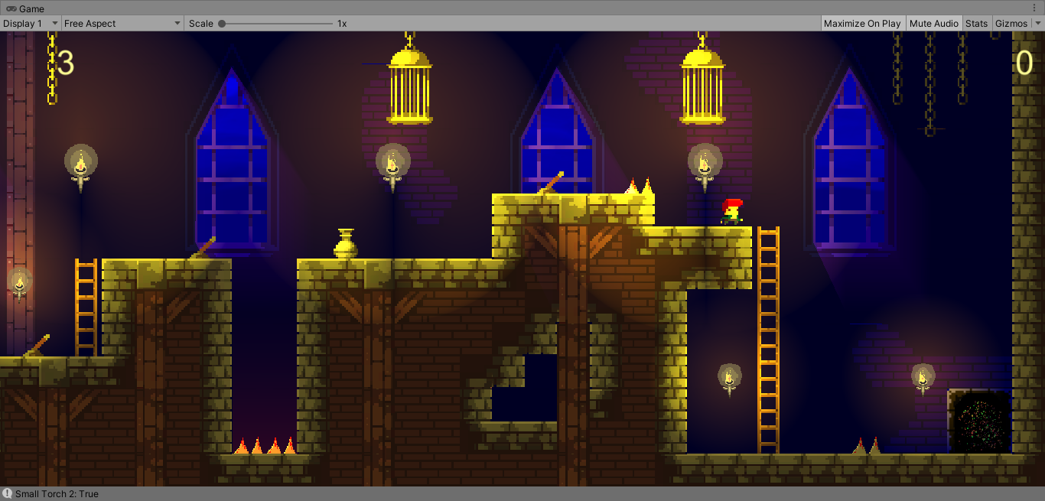Click the left hanging golden cage
Screen dimensions: 1045x501
410,80
